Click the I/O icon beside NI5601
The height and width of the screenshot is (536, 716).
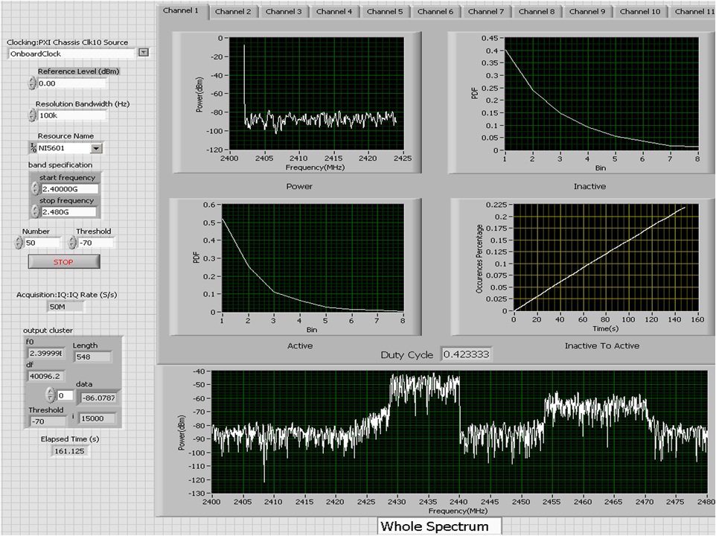tap(33, 148)
